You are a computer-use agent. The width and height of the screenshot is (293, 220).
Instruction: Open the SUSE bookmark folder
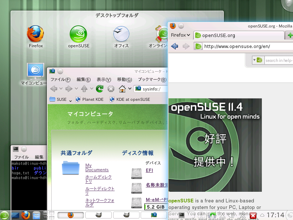(58, 99)
